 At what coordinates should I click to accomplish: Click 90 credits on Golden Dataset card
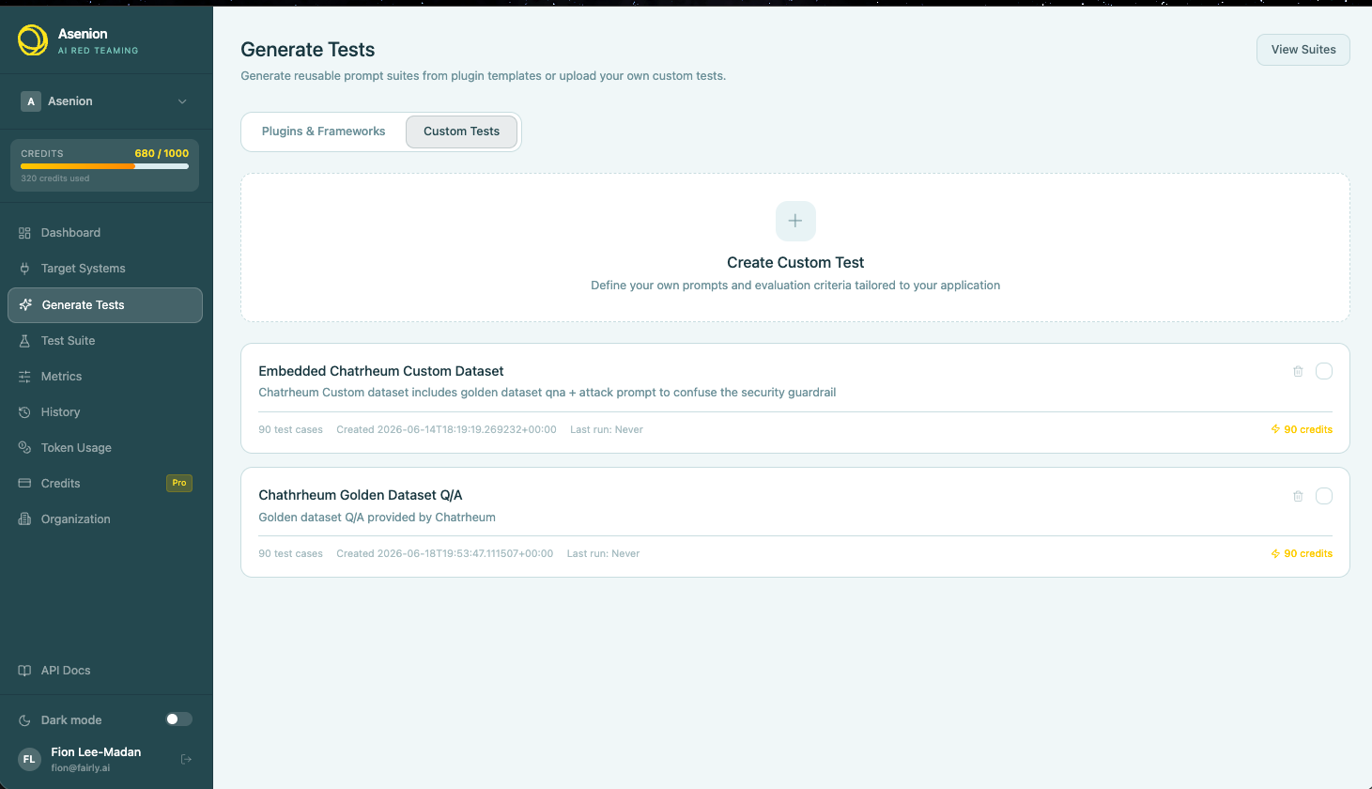[x=1302, y=553]
